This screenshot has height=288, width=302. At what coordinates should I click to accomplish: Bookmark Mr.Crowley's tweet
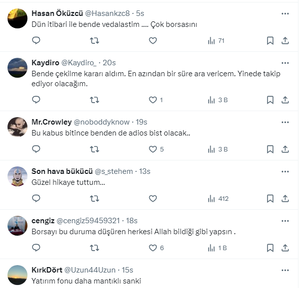click(x=270, y=149)
